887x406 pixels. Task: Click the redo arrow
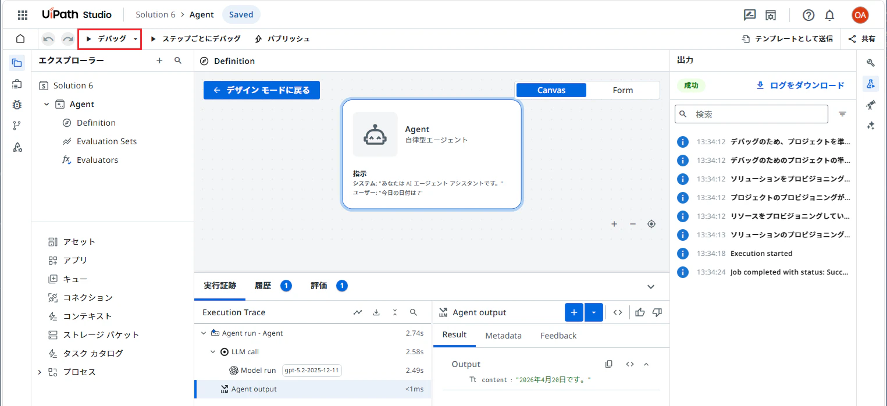coord(68,39)
